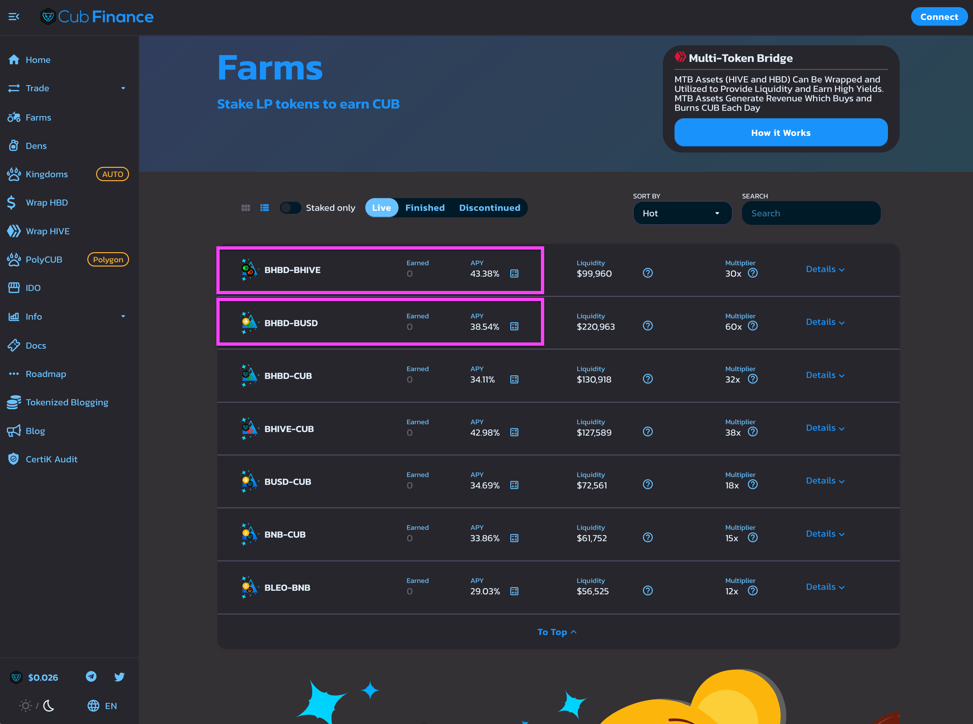Open Farms in sidebar

pos(69,117)
